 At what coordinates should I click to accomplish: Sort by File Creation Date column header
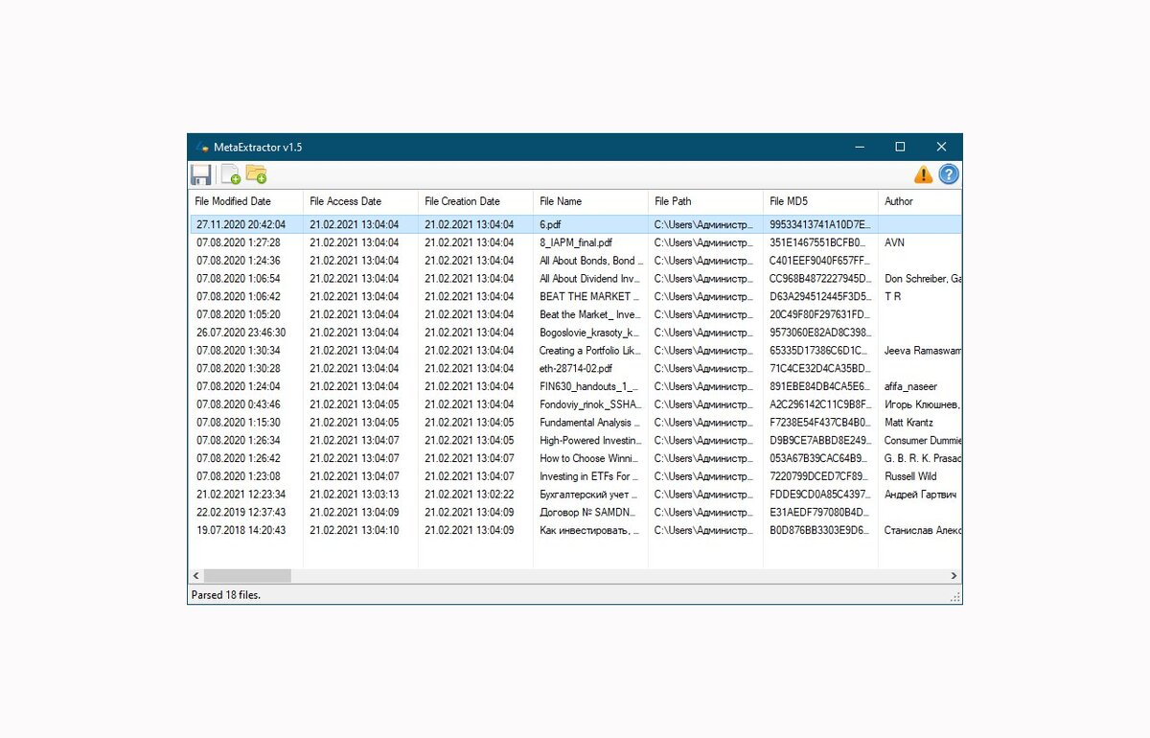475,201
